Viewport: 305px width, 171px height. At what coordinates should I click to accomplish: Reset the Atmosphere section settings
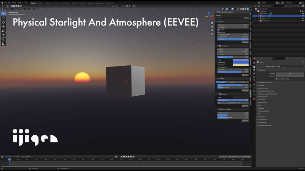[245, 75]
